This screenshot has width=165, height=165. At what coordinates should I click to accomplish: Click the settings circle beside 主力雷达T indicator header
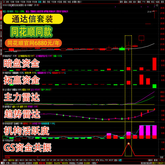(3, 90)
